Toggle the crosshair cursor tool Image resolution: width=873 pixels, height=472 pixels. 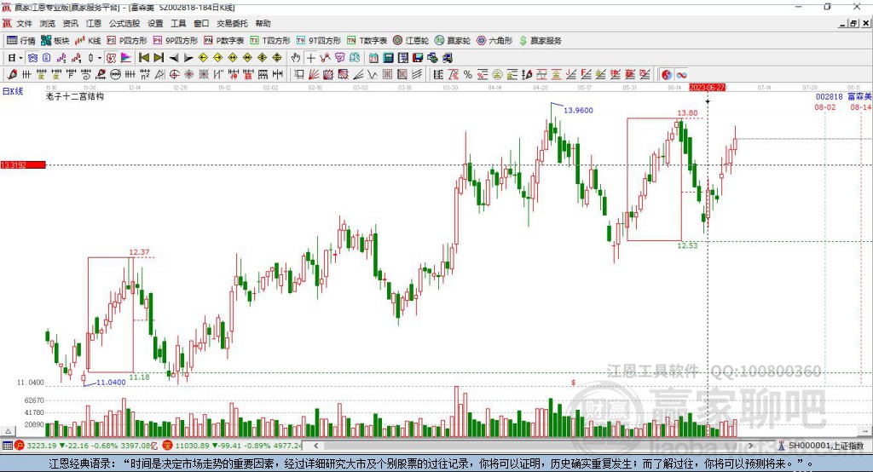tap(310, 58)
